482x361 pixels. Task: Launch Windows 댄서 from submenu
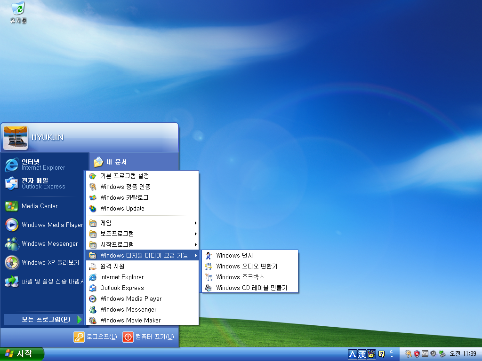pos(249,255)
